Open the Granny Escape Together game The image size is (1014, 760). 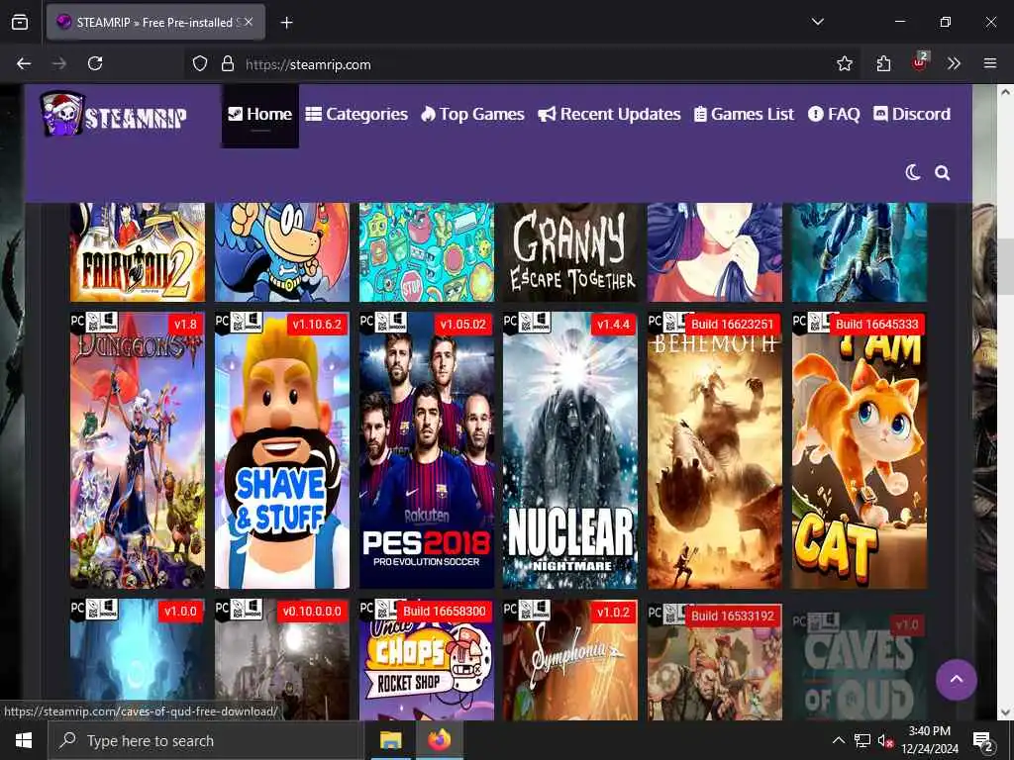(x=570, y=252)
